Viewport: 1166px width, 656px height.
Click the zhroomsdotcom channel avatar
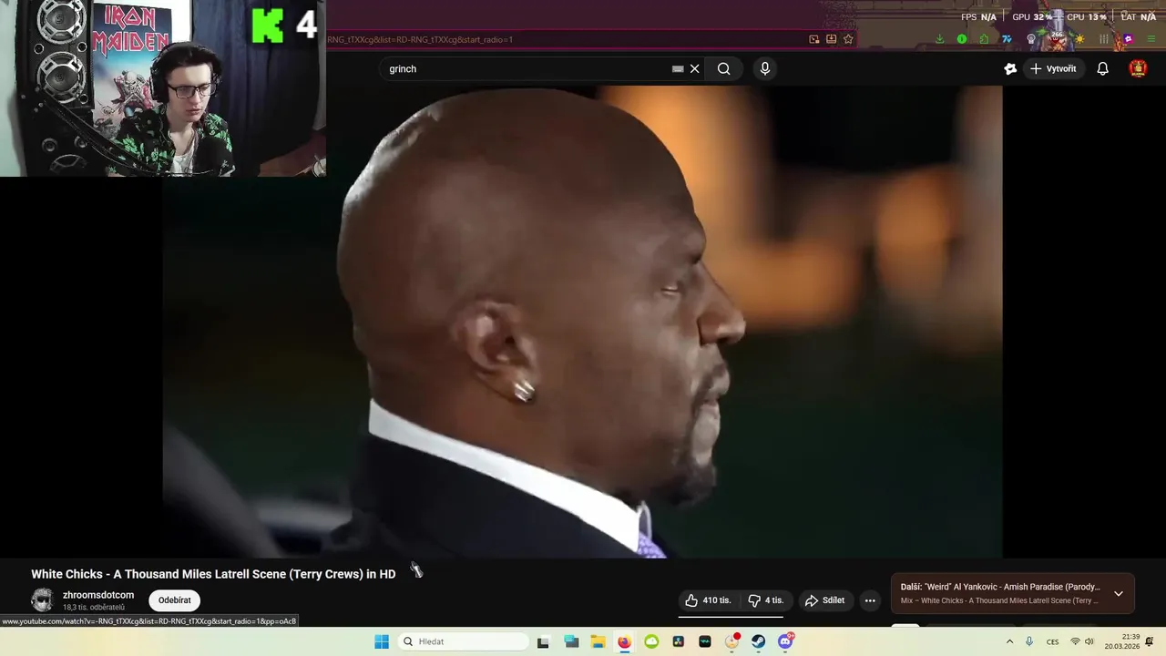point(42,600)
